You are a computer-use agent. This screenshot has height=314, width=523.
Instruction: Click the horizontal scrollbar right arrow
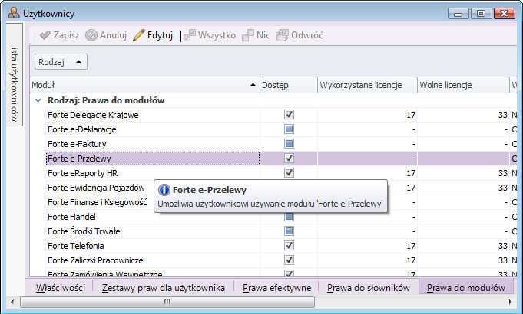pyautogui.click(x=510, y=302)
